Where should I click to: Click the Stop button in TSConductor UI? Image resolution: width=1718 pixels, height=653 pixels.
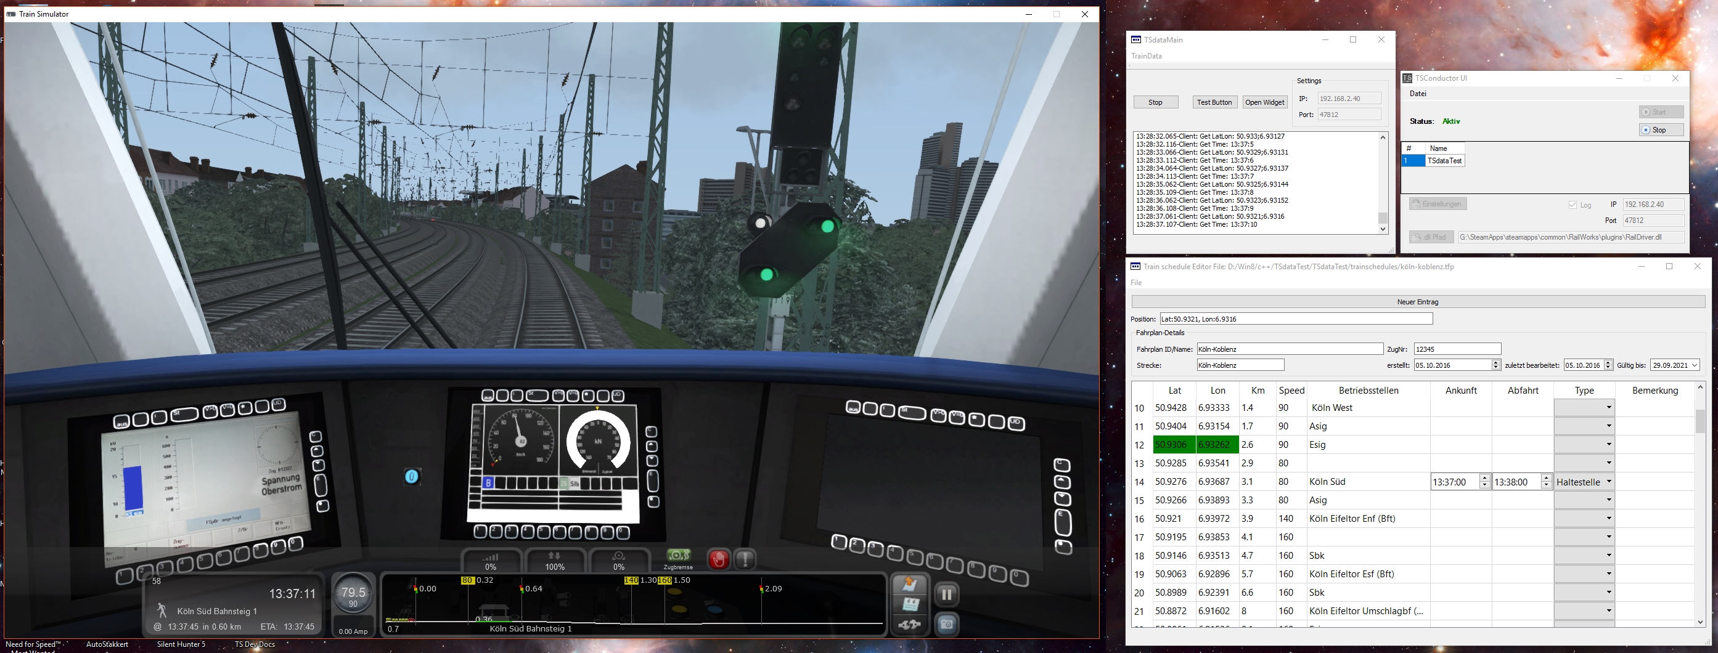[1661, 130]
